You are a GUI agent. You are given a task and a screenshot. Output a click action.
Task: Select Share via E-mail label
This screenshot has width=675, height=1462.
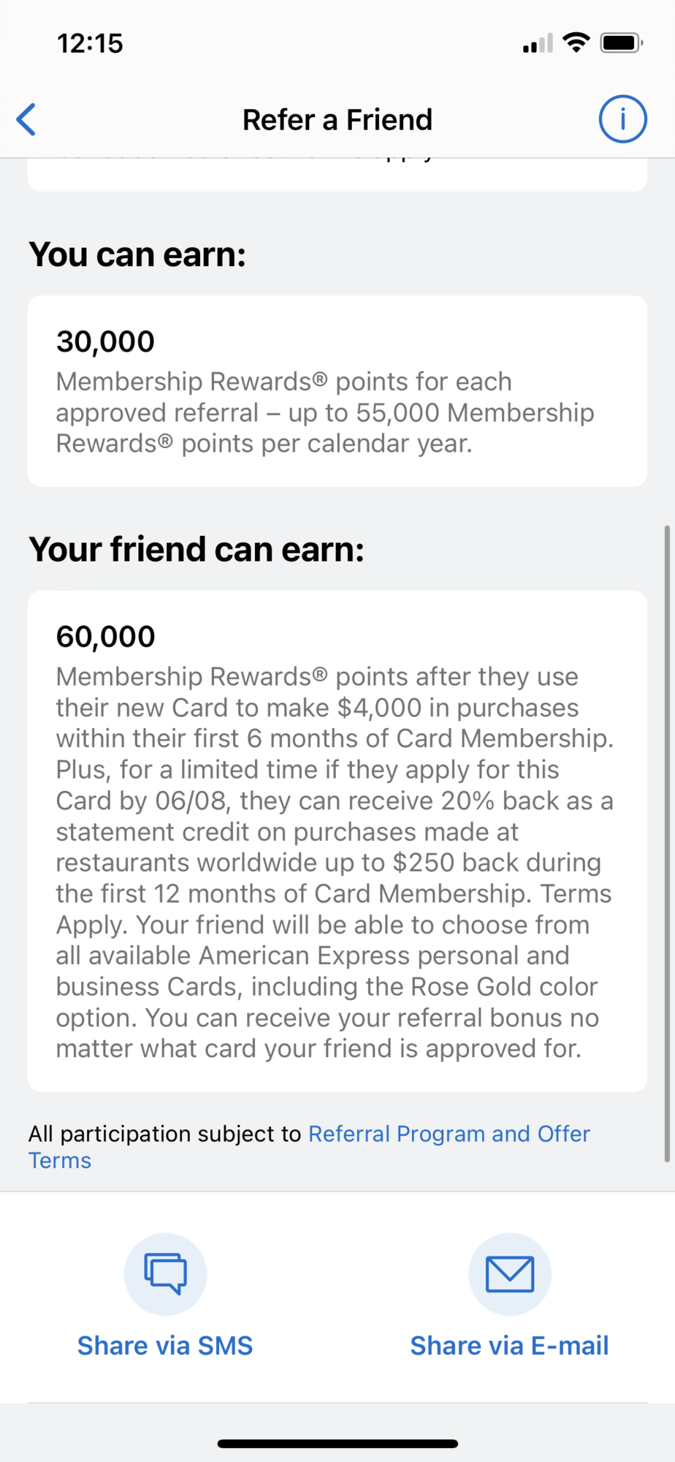[x=509, y=1346]
